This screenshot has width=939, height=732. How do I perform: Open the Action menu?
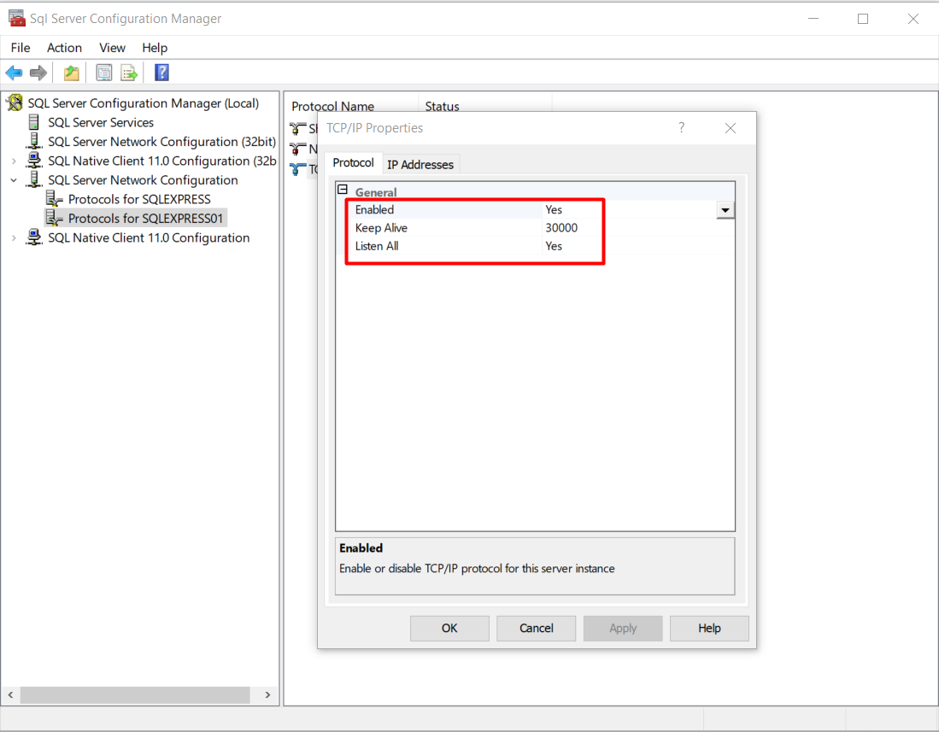tap(64, 48)
